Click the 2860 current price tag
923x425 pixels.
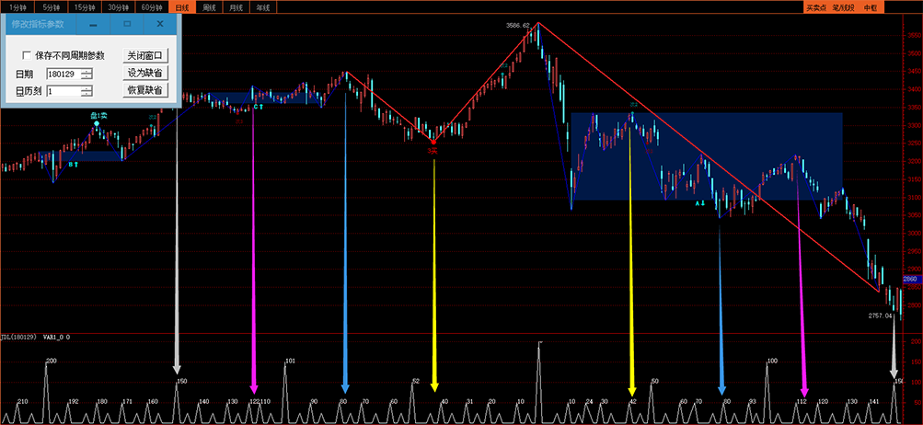pos(910,279)
